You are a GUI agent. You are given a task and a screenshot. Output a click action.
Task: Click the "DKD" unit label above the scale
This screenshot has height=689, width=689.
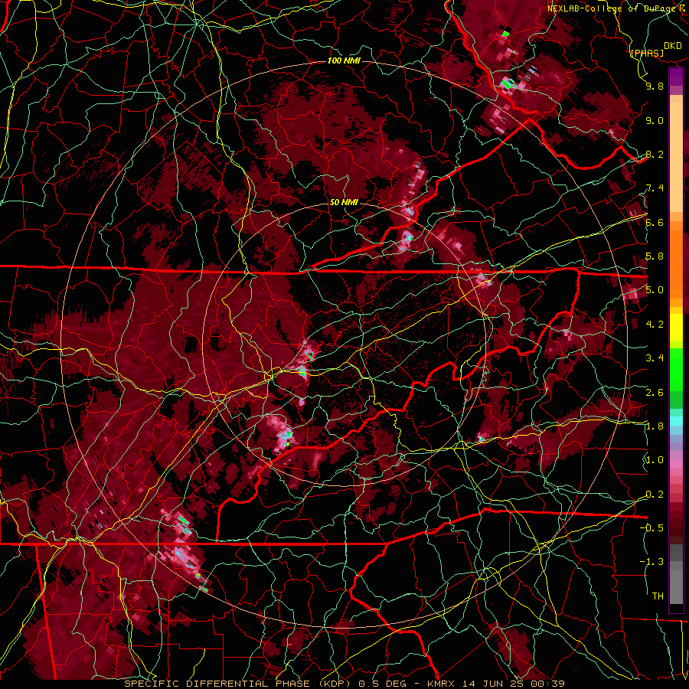[673, 46]
